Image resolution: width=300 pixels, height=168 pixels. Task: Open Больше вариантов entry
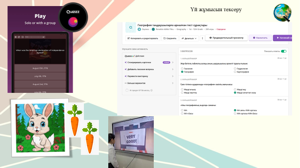click(149, 83)
